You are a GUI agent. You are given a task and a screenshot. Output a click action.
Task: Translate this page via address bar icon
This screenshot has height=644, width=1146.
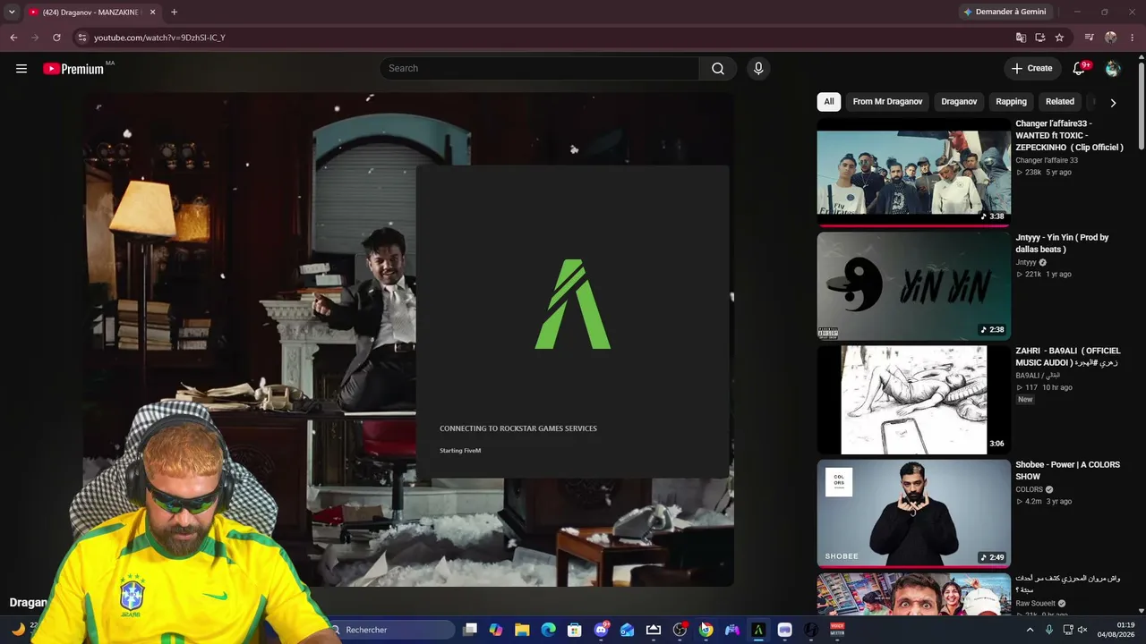1021,38
